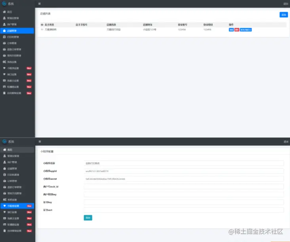Image resolution: width=290 pixels, height=242 pixels.
Task: Click 退款订单管理 basket icon in top sidebar
Action: (x=4, y=50)
